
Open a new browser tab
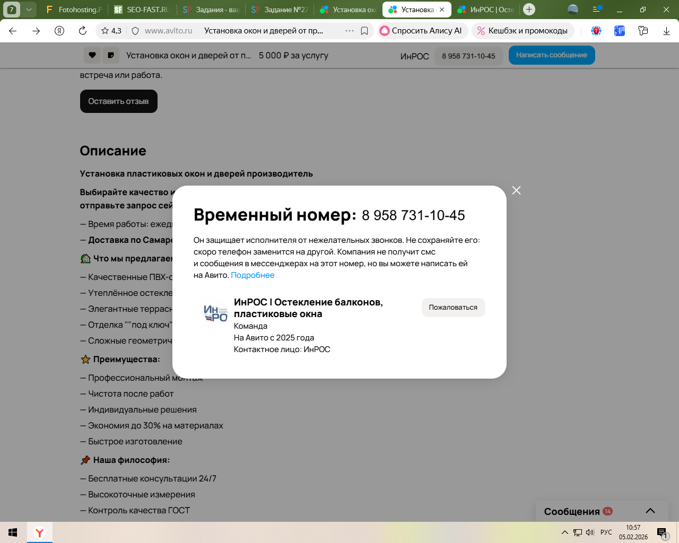pos(529,10)
